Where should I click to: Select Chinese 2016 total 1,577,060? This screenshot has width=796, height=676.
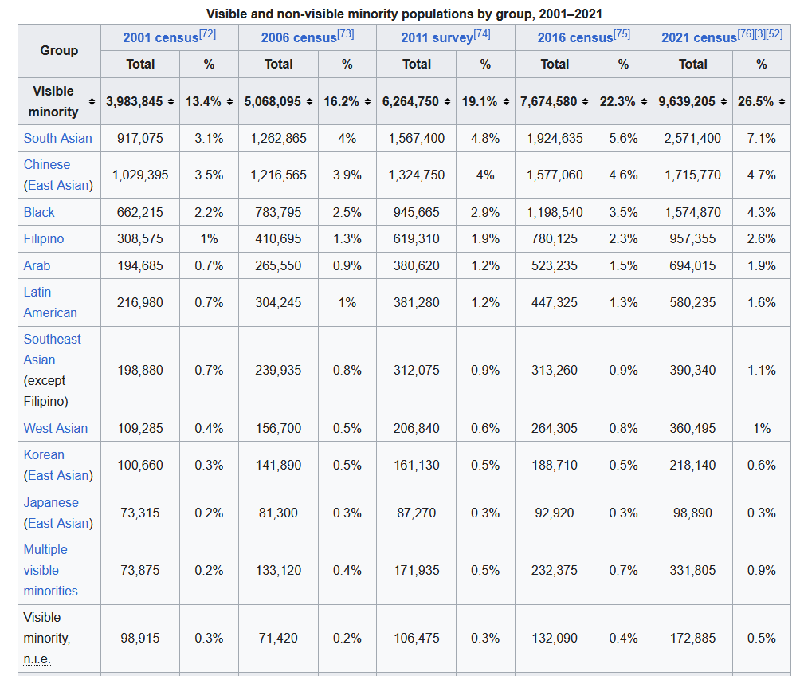[x=555, y=175]
